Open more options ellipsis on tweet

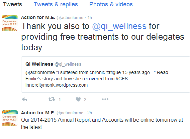(x=105, y=99)
